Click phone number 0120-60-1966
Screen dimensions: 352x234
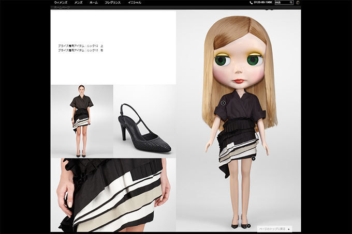(263, 3)
